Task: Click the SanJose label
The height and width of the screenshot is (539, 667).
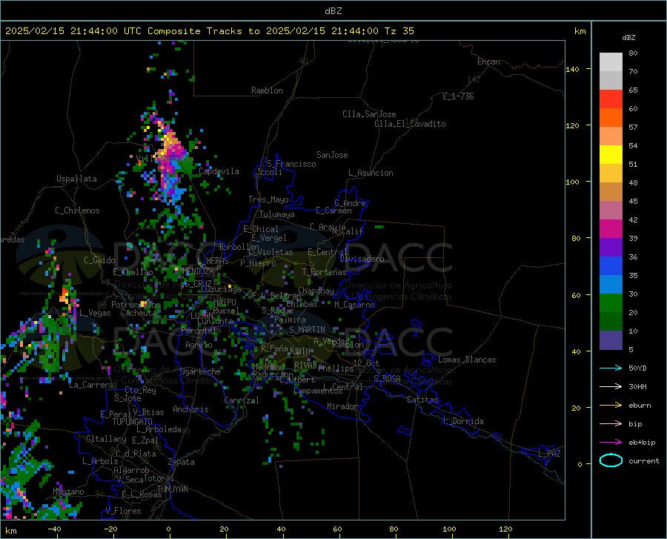Action: pyautogui.click(x=332, y=155)
